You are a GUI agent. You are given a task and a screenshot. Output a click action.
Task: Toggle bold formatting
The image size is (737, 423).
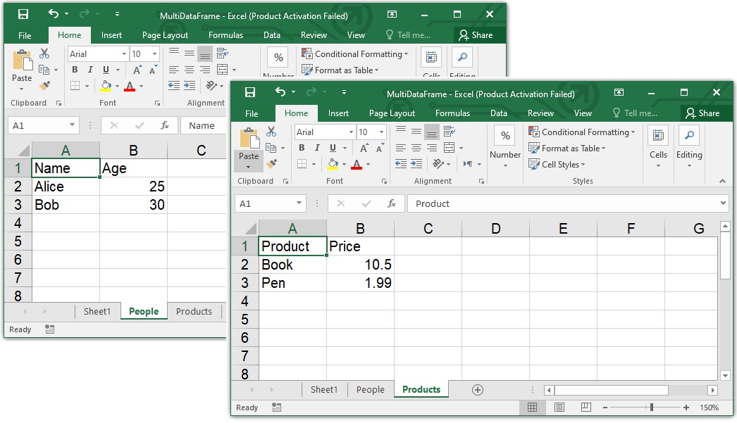pyautogui.click(x=302, y=148)
